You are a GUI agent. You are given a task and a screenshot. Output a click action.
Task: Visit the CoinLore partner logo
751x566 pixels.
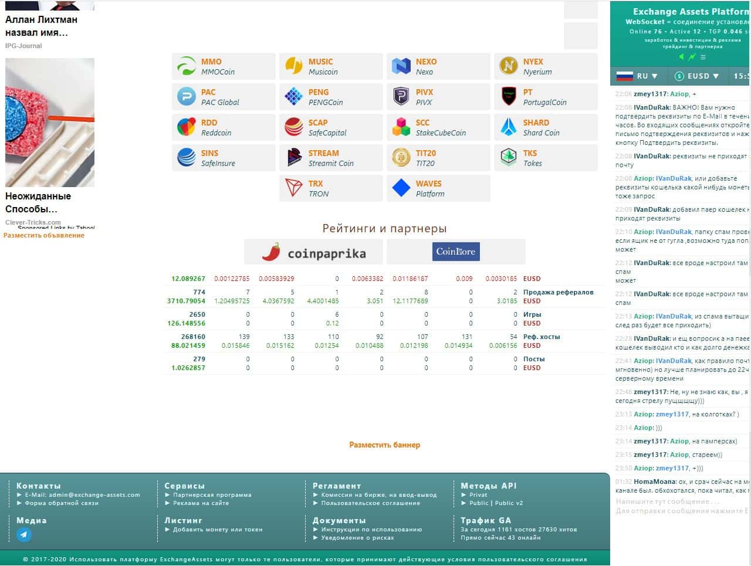click(x=456, y=252)
